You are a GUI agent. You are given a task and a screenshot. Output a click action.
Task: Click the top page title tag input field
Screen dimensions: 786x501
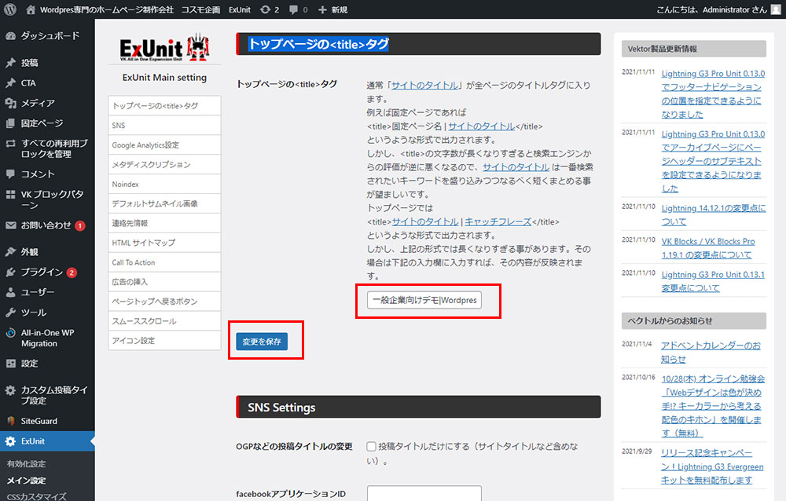424,300
